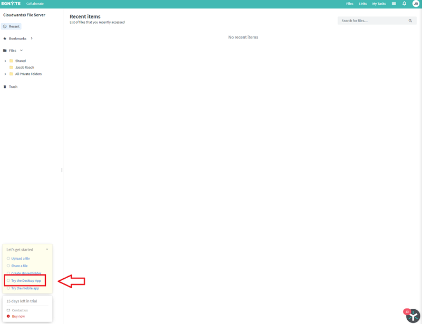Tick the Share a file circle
This screenshot has width=422, height=324.
[8, 266]
